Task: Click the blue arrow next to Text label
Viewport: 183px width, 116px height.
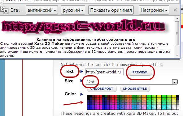Action: [x=82, y=71]
